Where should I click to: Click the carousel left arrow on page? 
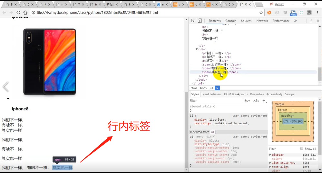(5, 86)
